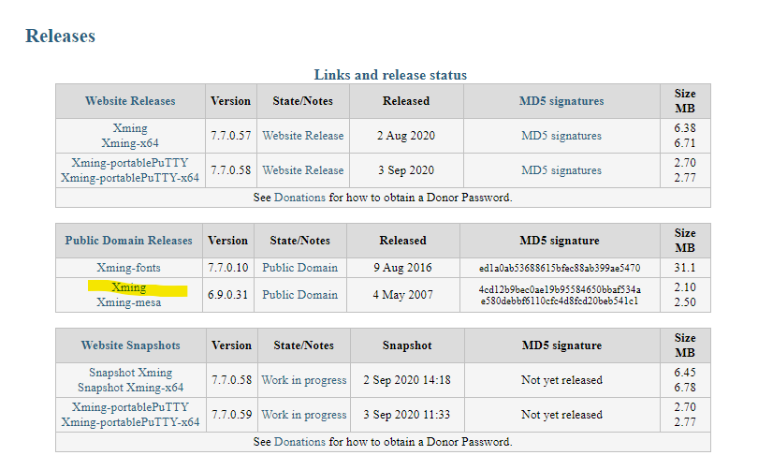Click the snapshot time '2 Sep 2020 14:18'
The image size is (758, 470).
coord(407,380)
